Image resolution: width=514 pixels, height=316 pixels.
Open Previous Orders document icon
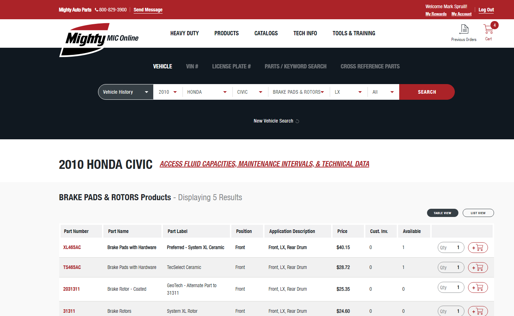tap(464, 29)
